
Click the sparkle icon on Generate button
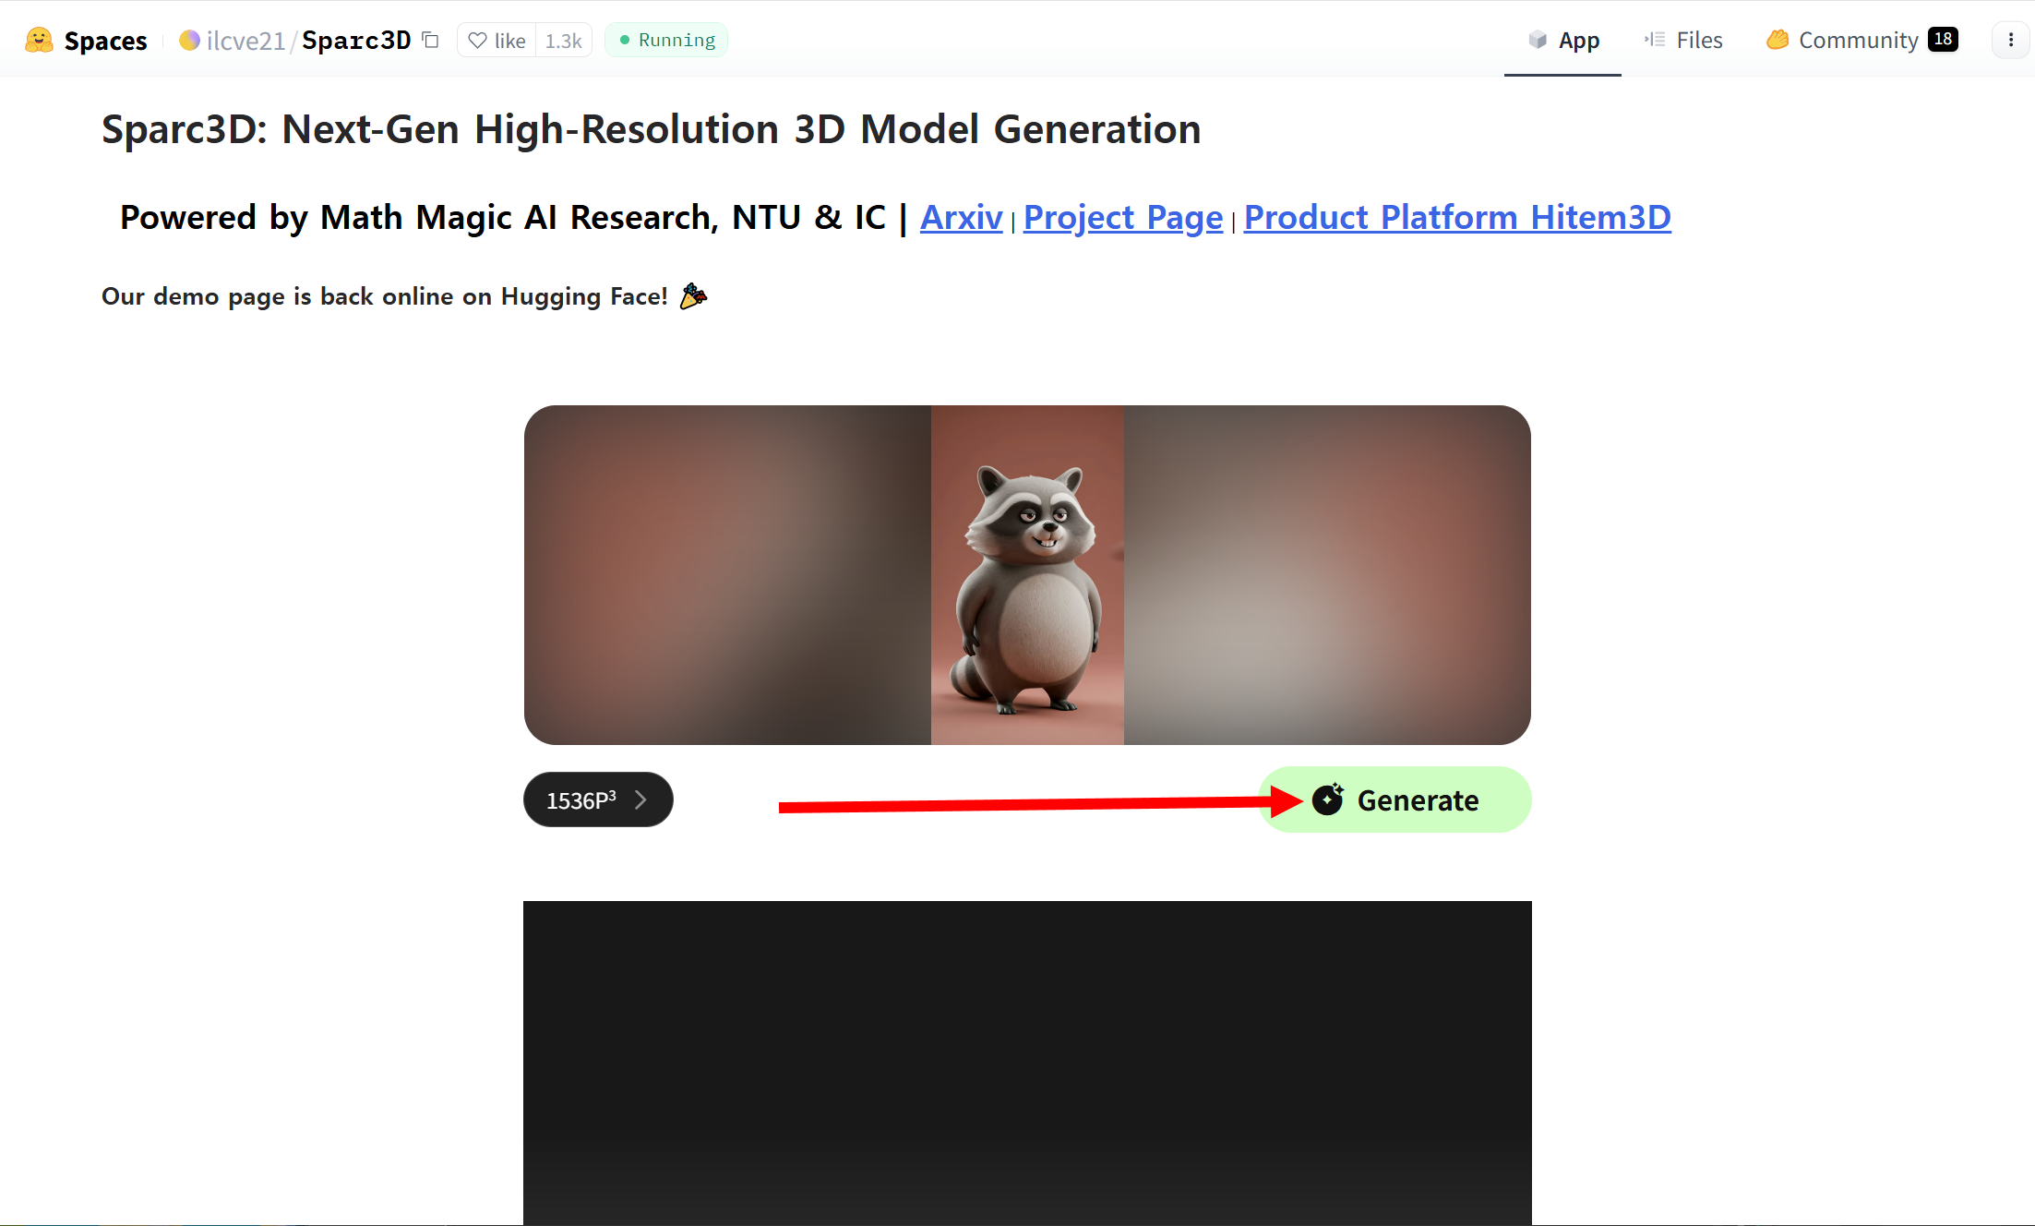[x=1328, y=799]
